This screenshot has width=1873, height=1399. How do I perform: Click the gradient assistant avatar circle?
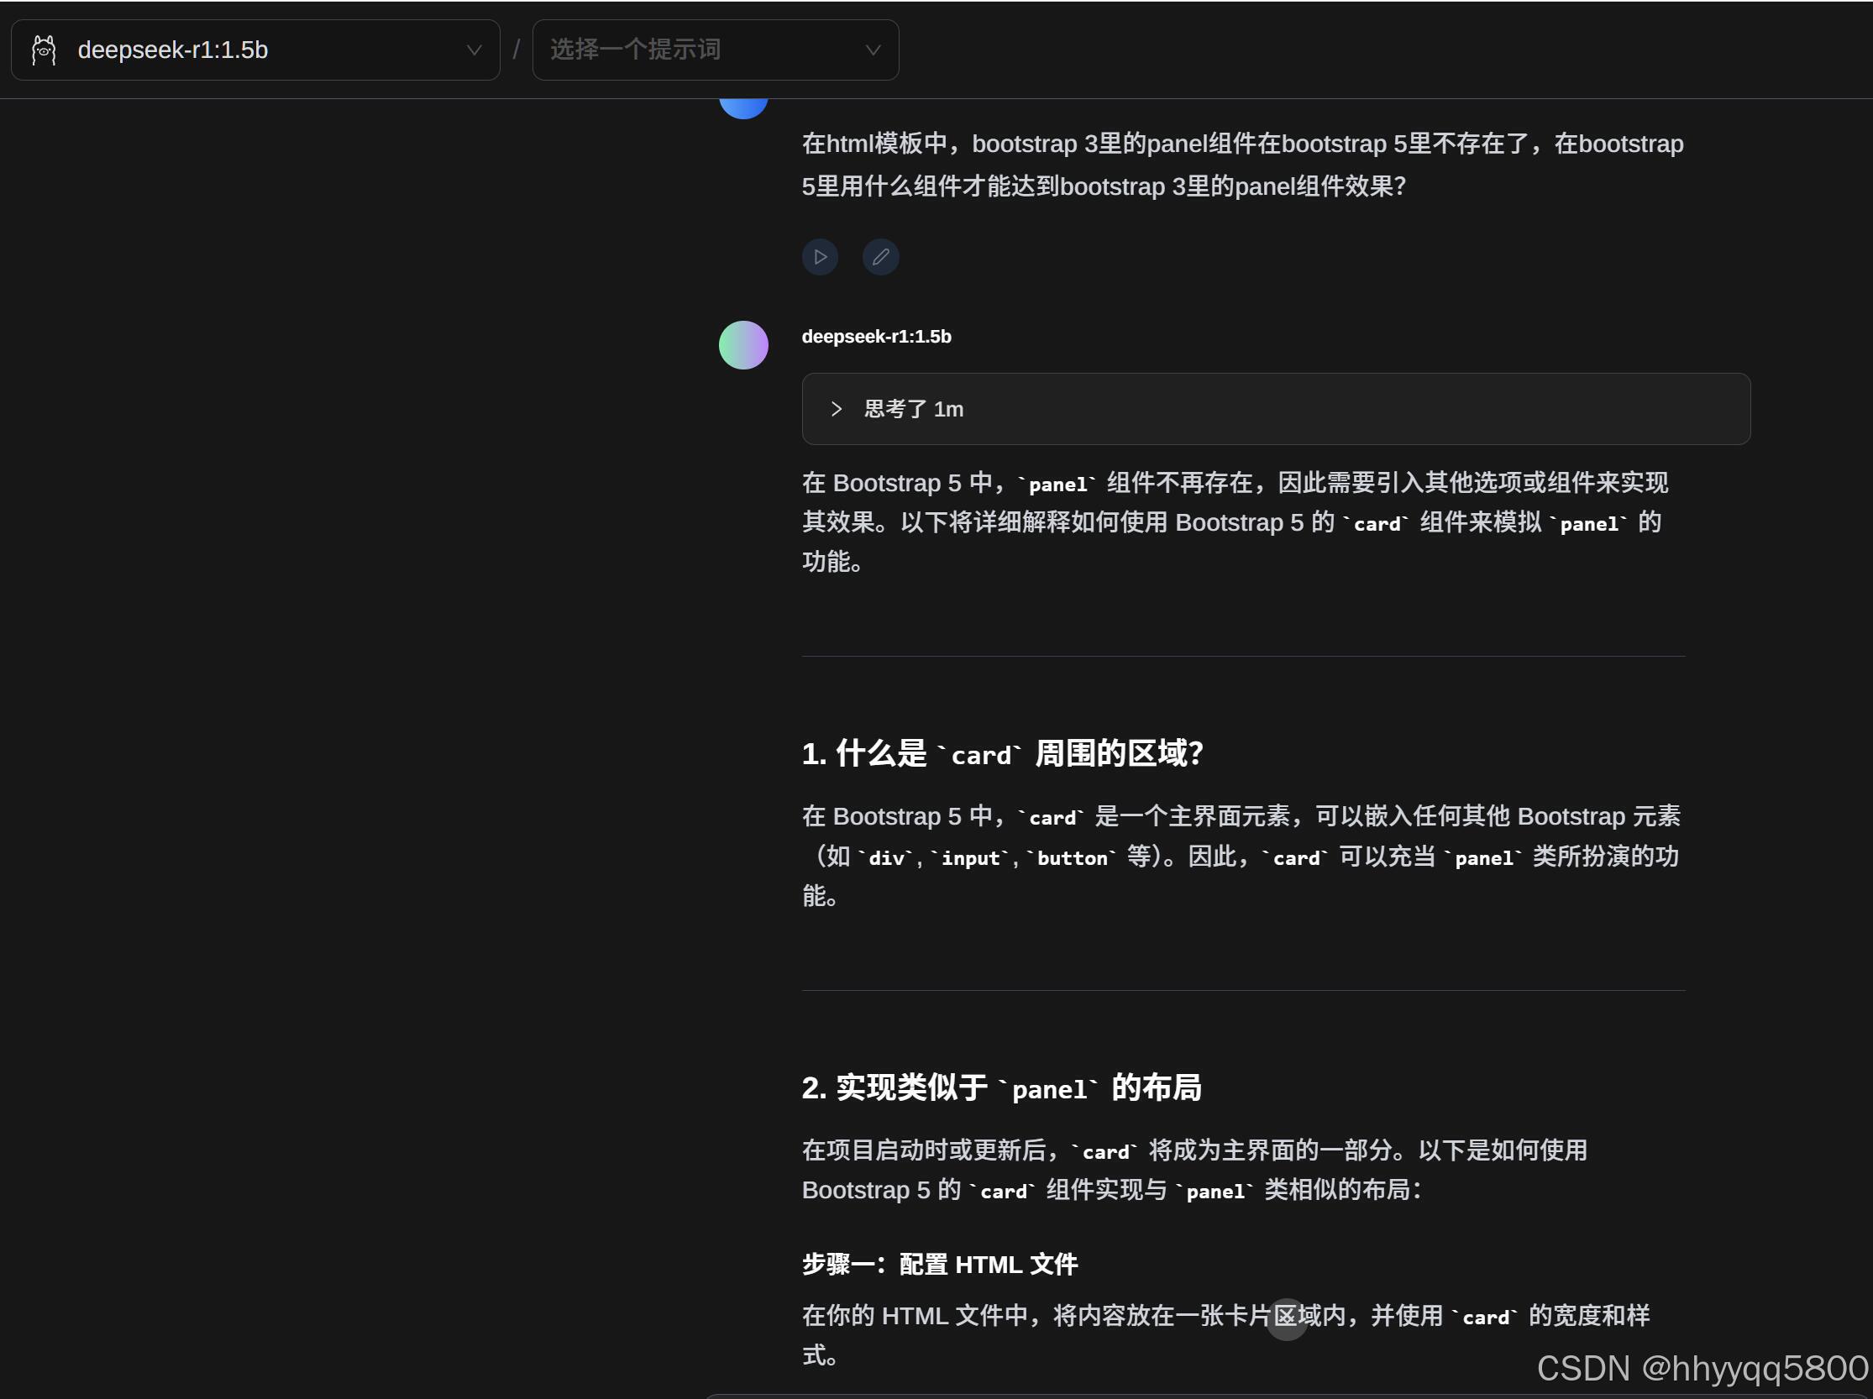tap(742, 344)
